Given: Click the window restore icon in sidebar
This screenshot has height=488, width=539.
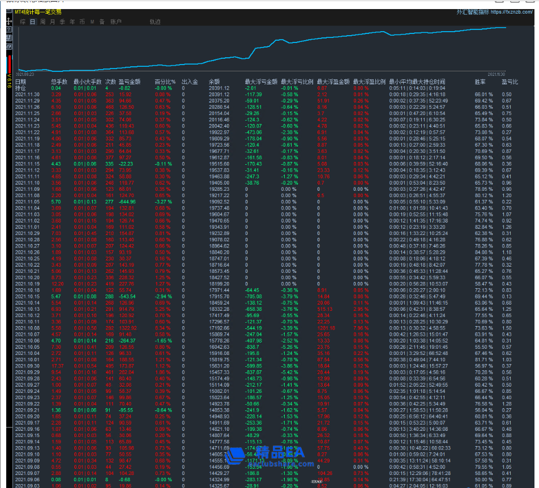Looking at the screenshot, I should coord(9,46).
